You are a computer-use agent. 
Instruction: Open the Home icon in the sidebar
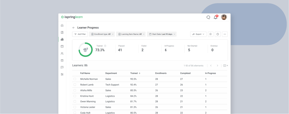(62, 26)
